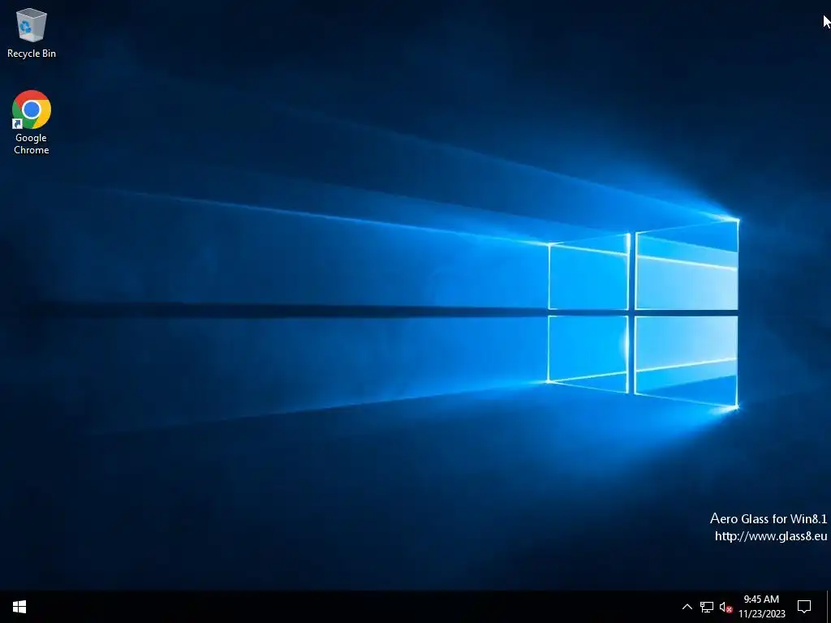
Task: Click the Show desktop strip beside notifications
Action: coord(829,607)
